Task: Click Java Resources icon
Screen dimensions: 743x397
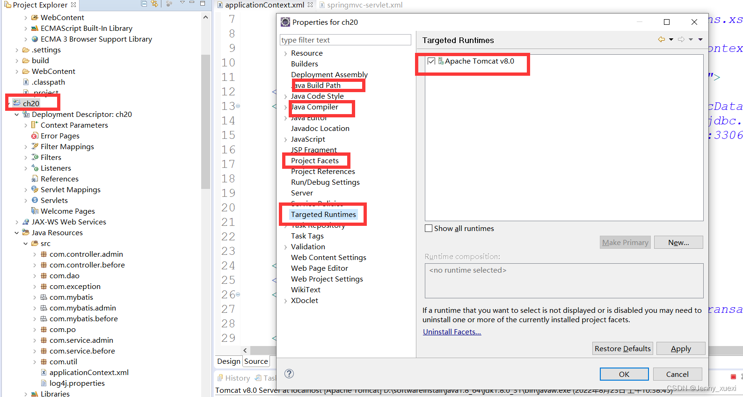Action: (x=26, y=232)
